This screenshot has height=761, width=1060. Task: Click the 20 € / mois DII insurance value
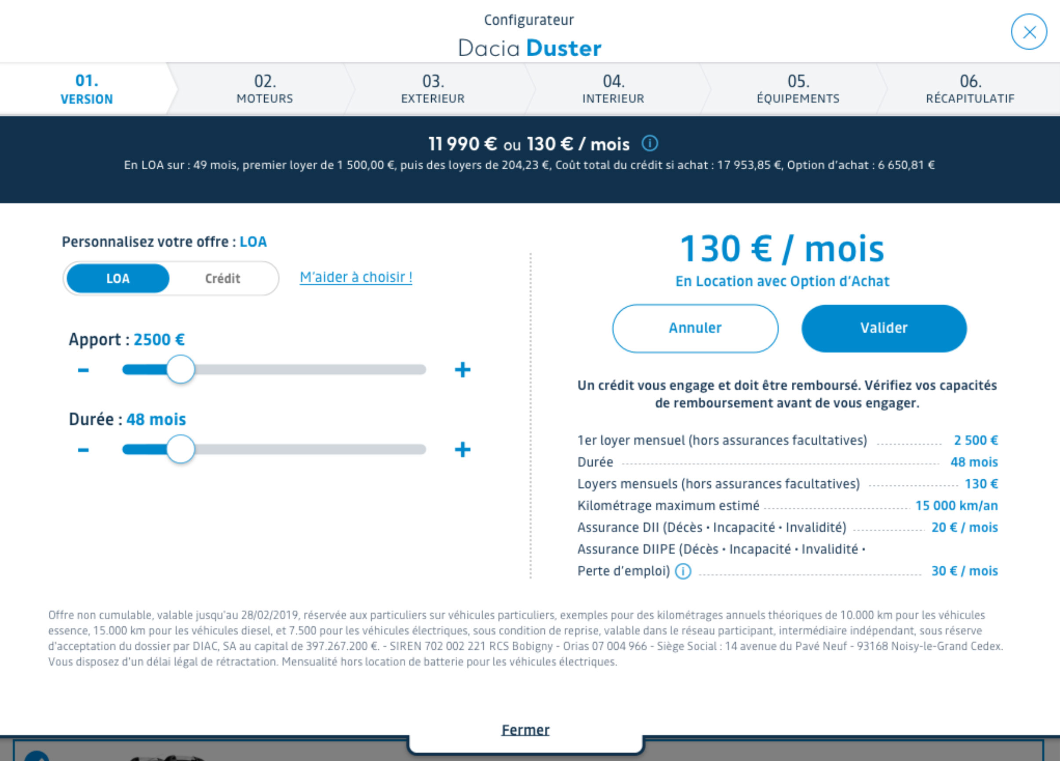965,527
